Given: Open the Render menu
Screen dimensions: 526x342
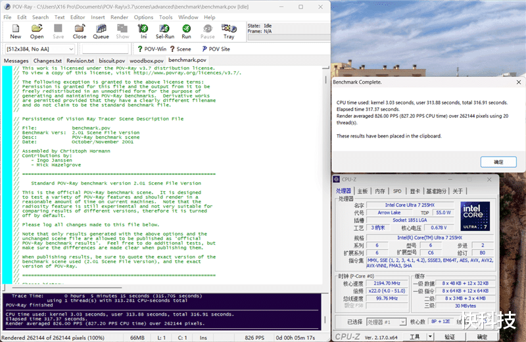Looking at the screenshot, I should point(119,17).
